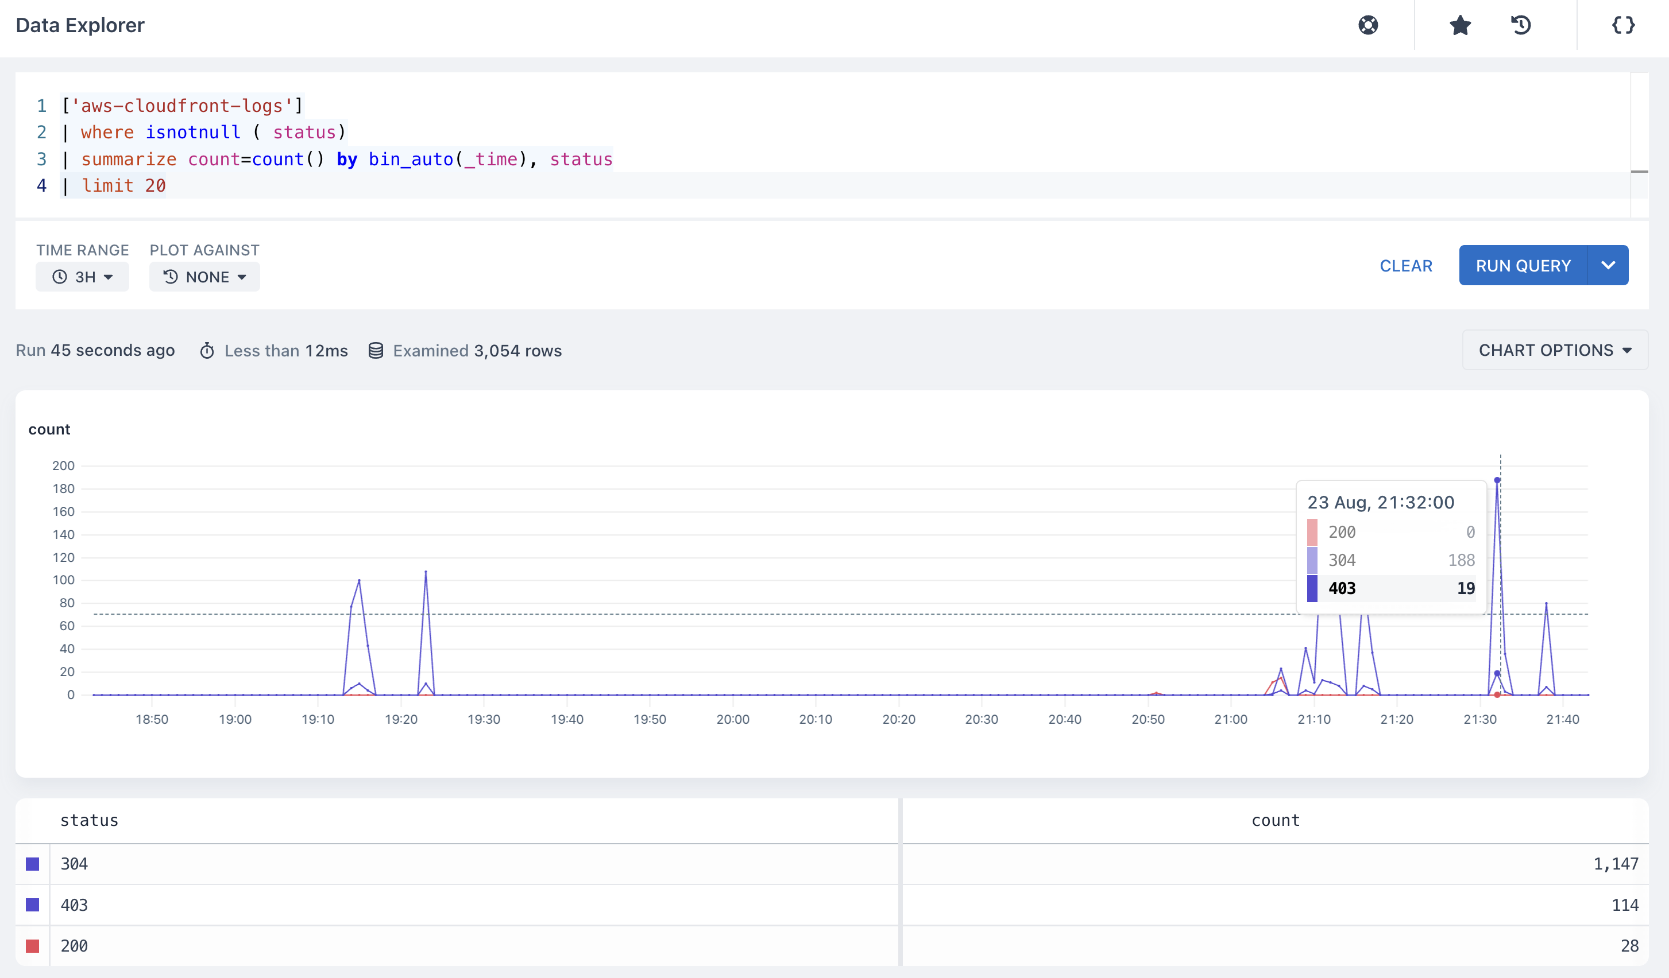Click the status column header
The height and width of the screenshot is (978, 1669).
[90, 821]
